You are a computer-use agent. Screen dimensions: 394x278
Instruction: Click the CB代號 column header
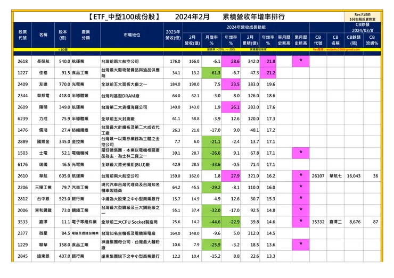click(x=318, y=40)
